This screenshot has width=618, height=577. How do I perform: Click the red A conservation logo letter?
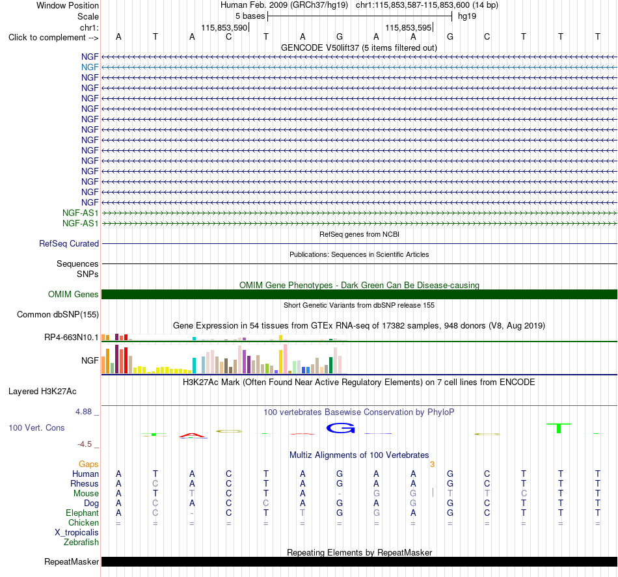point(192,435)
